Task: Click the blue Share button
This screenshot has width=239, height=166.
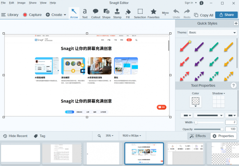Action: 226,15
